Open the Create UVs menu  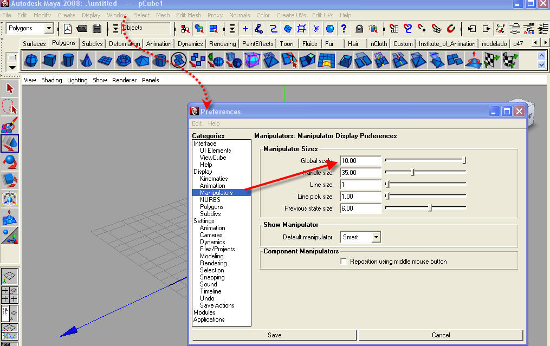pos(291,15)
